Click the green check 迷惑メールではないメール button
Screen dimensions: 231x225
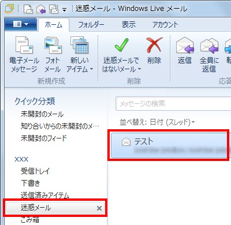pos(121,46)
